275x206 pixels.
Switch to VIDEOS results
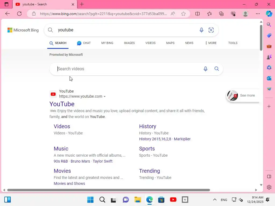click(150, 43)
